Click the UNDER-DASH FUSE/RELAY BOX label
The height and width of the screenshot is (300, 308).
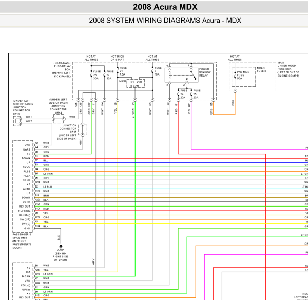[x=62, y=69]
